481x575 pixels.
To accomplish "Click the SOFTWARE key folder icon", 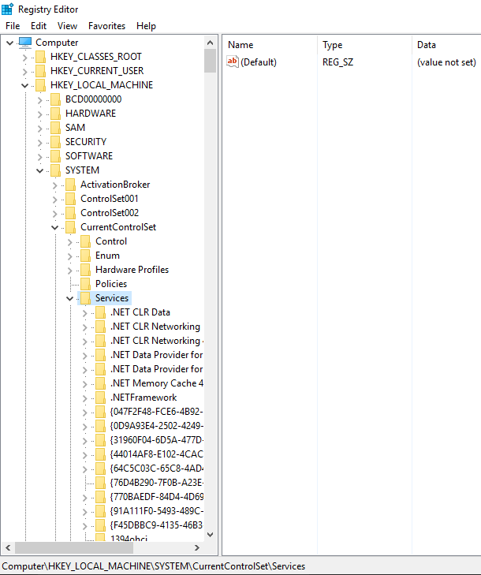I will 55,156.
